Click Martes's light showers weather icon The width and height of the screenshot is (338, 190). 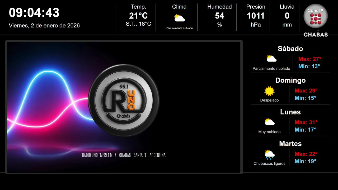(269, 155)
